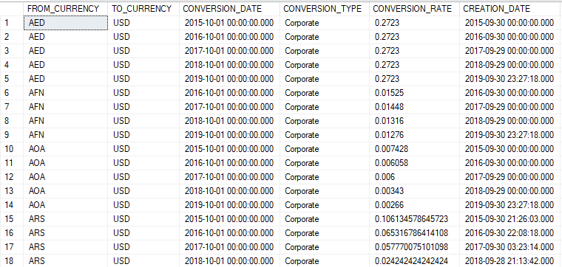Click the CONVERSION_TYPE column header
This screenshot has width=562, height=267.
click(x=325, y=9)
